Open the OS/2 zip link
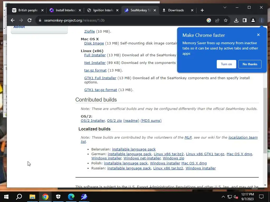The image size is (270, 202). (114, 120)
